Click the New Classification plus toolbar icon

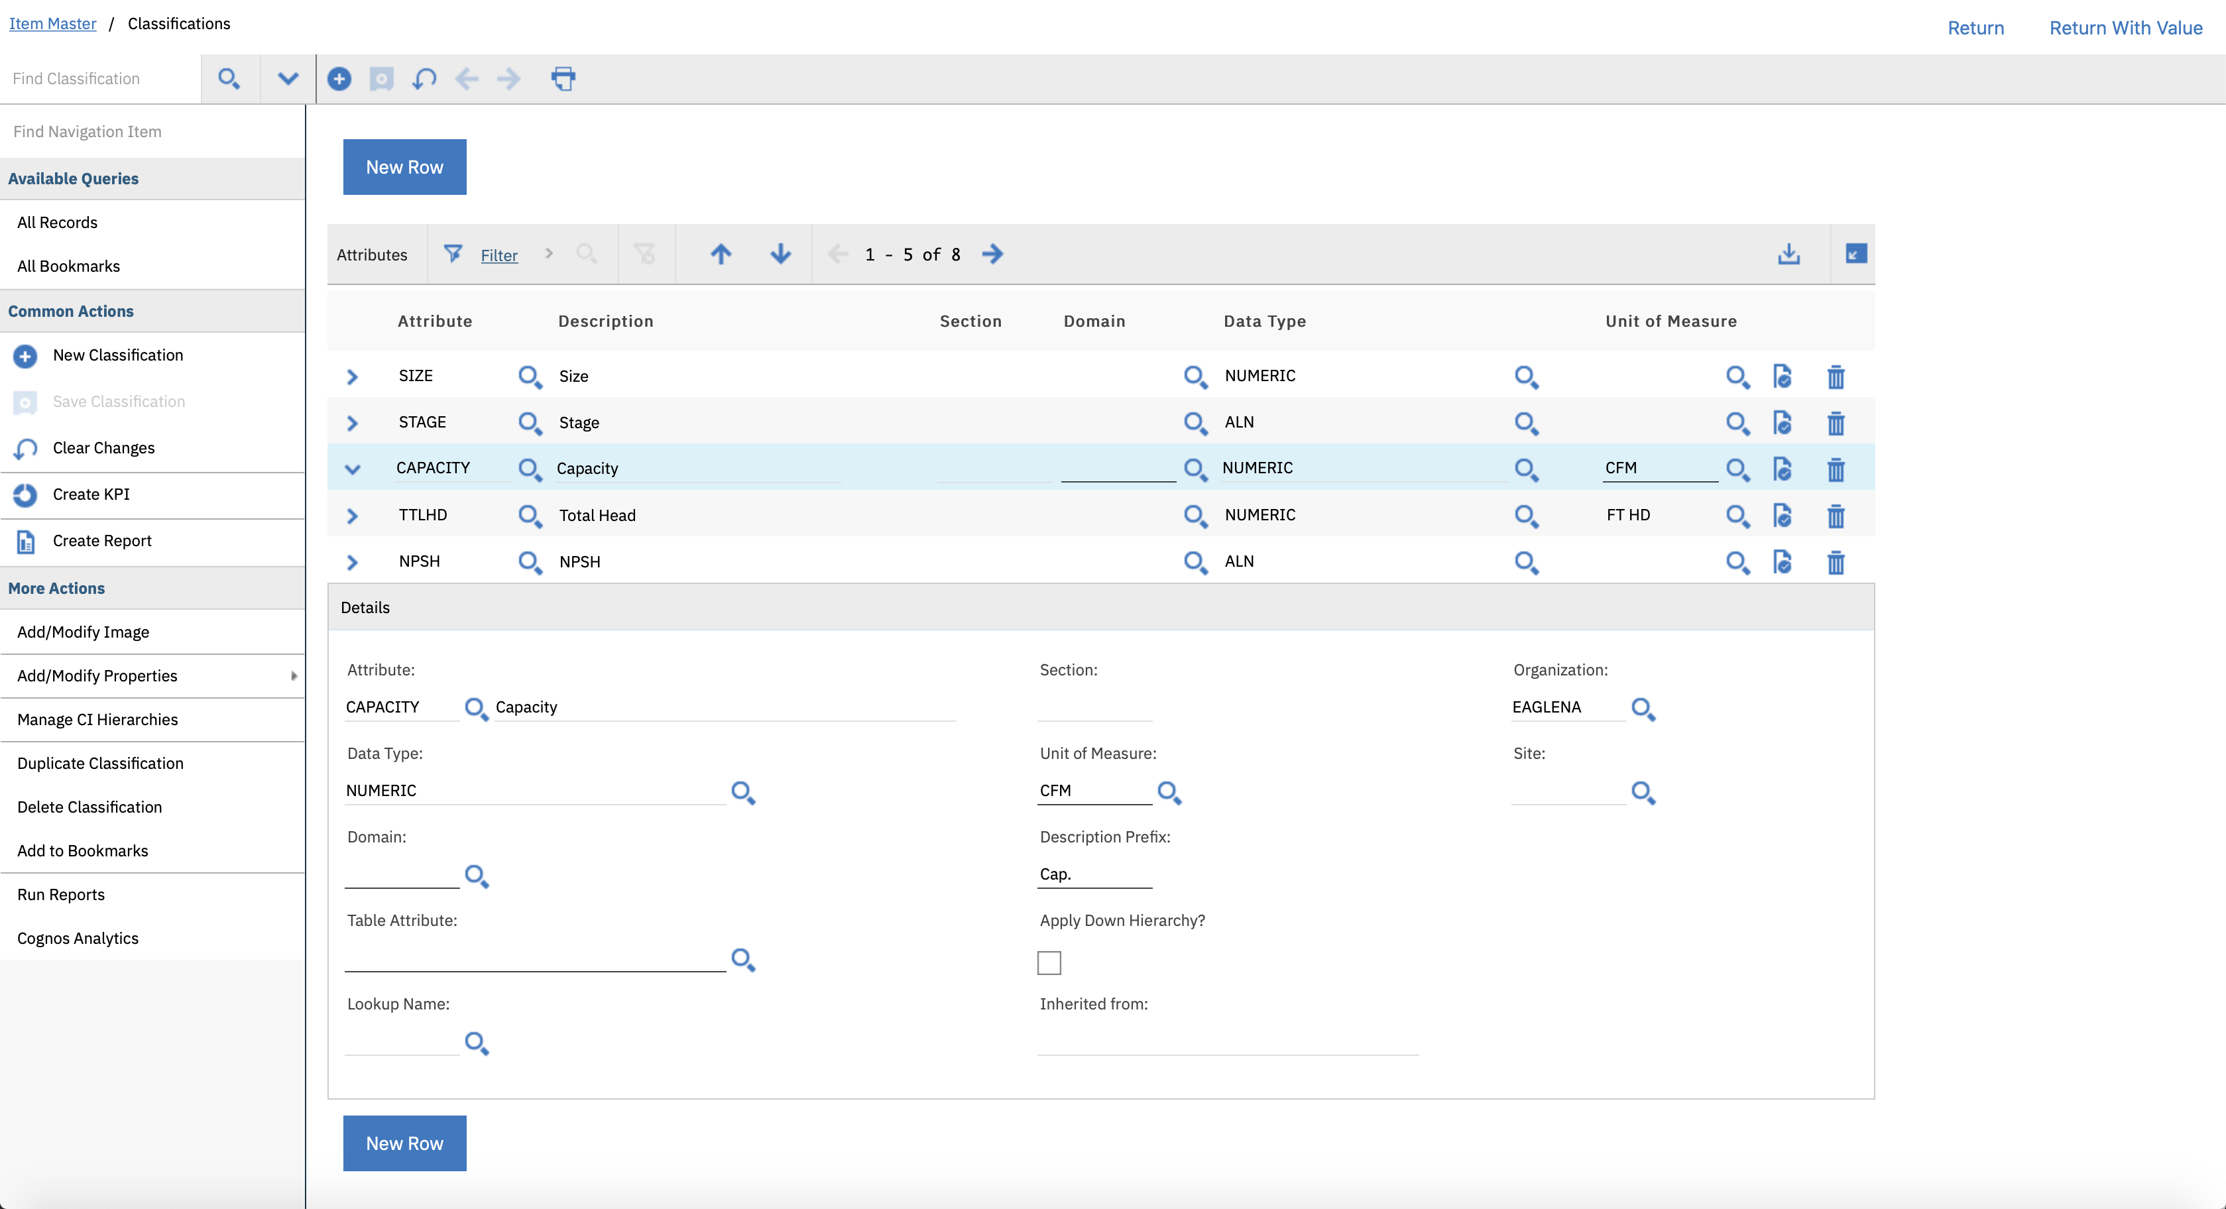339,79
